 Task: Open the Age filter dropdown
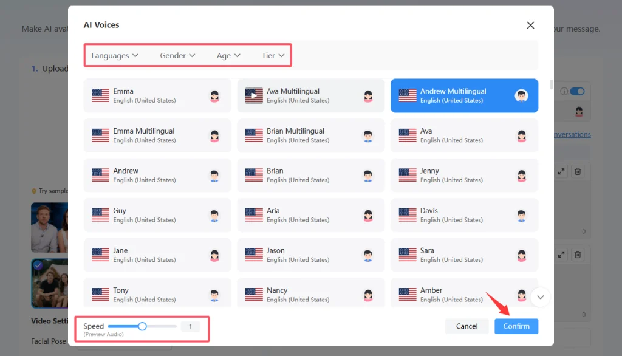coord(228,56)
